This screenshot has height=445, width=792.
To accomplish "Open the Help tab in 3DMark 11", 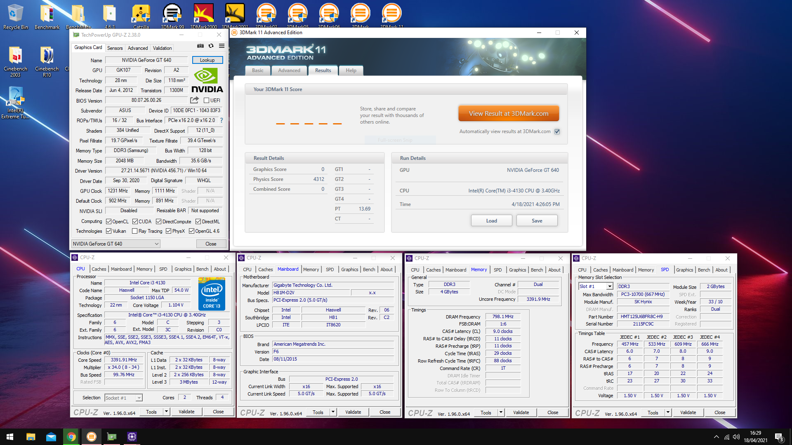I will pos(351,70).
